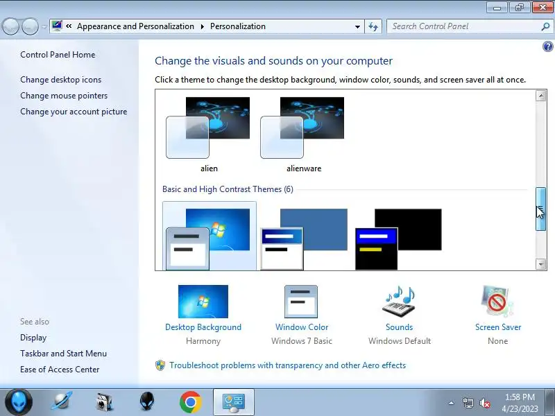Click the network tray icon
This screenshot has height=416, width=555.
(468, 403)
